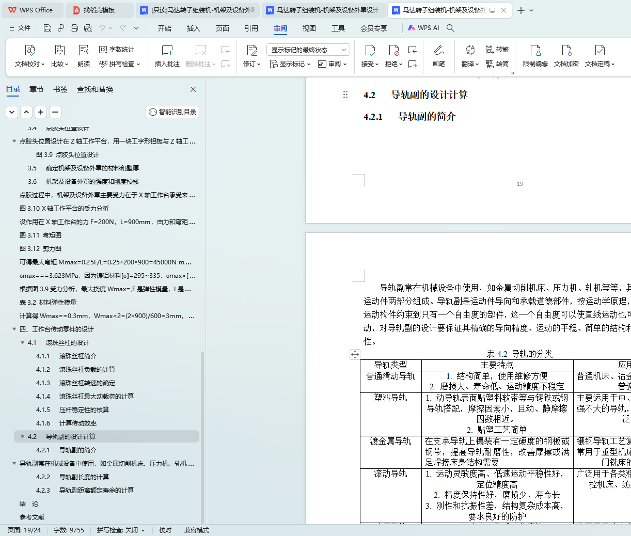Screen dimensions: 631x536
Task: Switch to the 开始 ribbon tab
Action: point(165,28)
